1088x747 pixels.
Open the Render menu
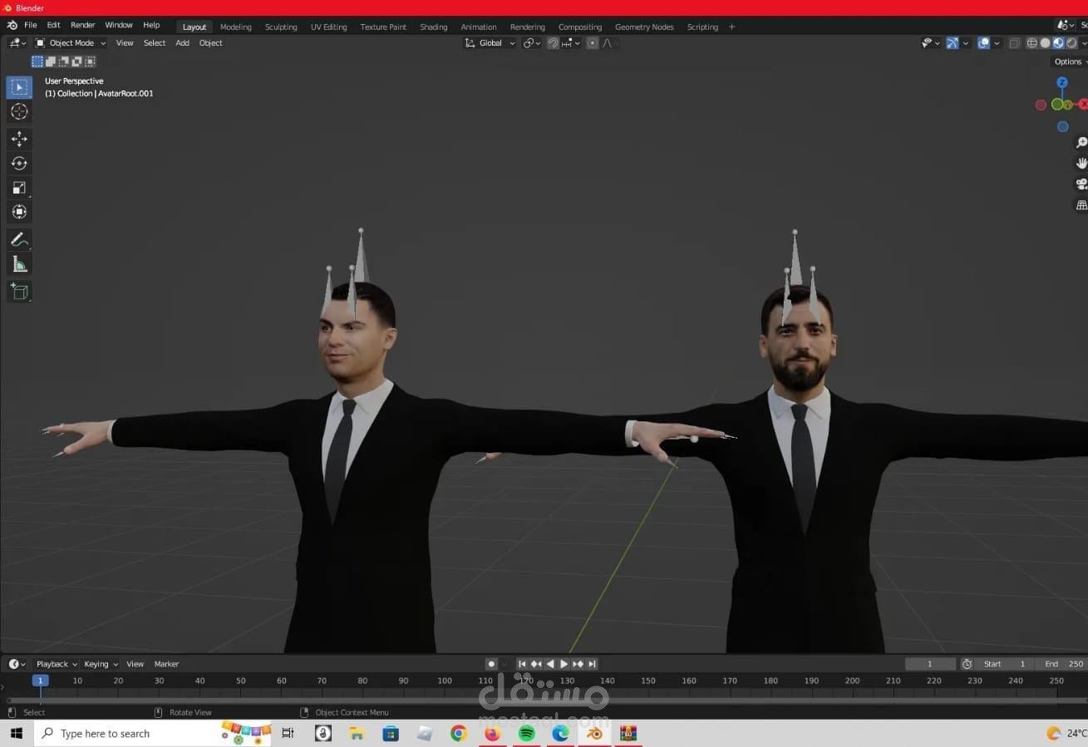click(x=82, y=26)
